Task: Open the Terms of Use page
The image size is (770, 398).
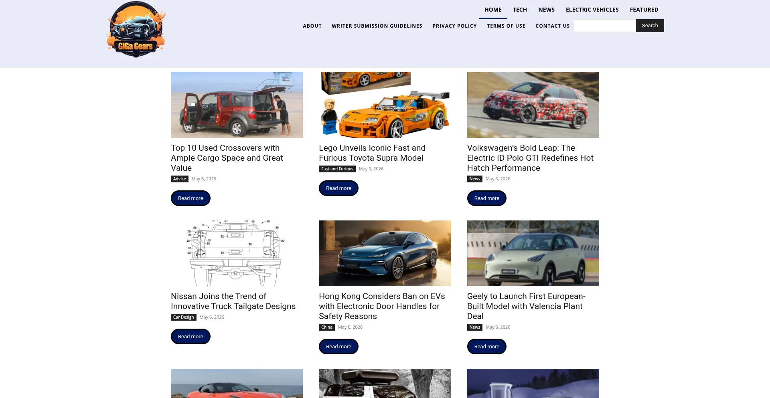Action: [506, 26]
